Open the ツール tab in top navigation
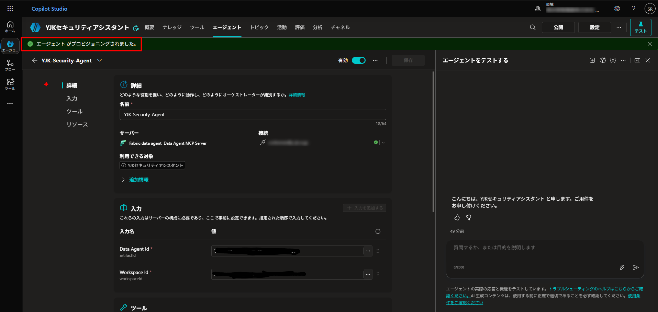This screenshot has height=312, width=658. tap(197, 27)
